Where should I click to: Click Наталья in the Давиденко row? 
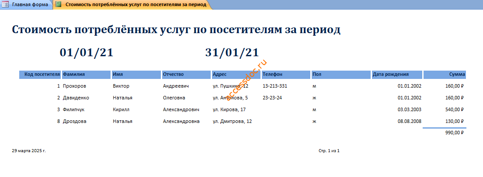[x=122, y=98]
